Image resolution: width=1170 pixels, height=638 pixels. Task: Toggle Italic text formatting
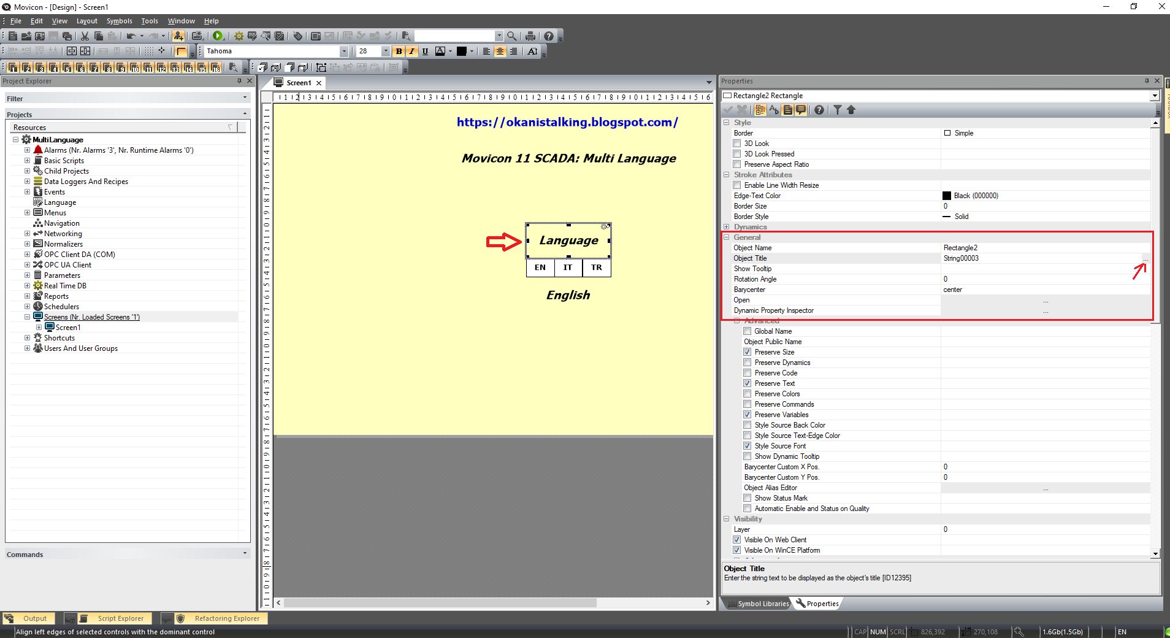pos(412,52)
